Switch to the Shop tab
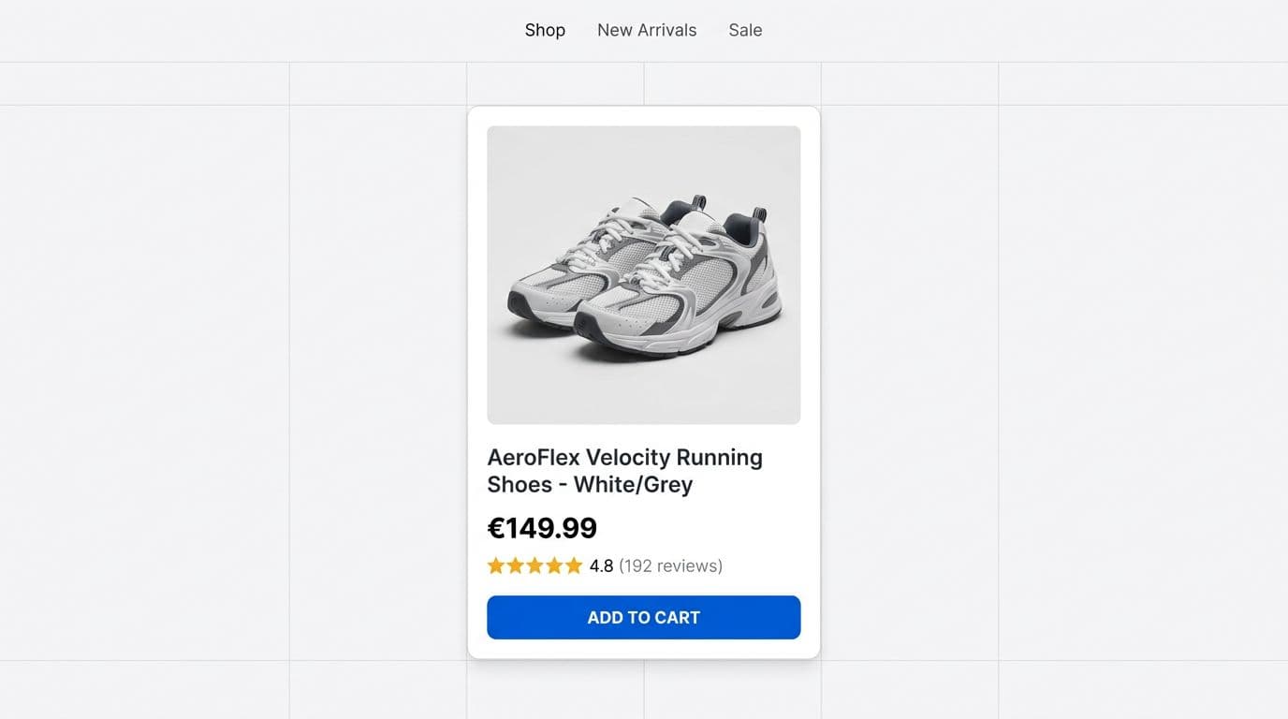The height and width of the screenshot is (719, 1288). pos(545,30)
